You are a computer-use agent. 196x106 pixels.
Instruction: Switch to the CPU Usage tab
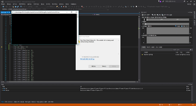(159, 47)
